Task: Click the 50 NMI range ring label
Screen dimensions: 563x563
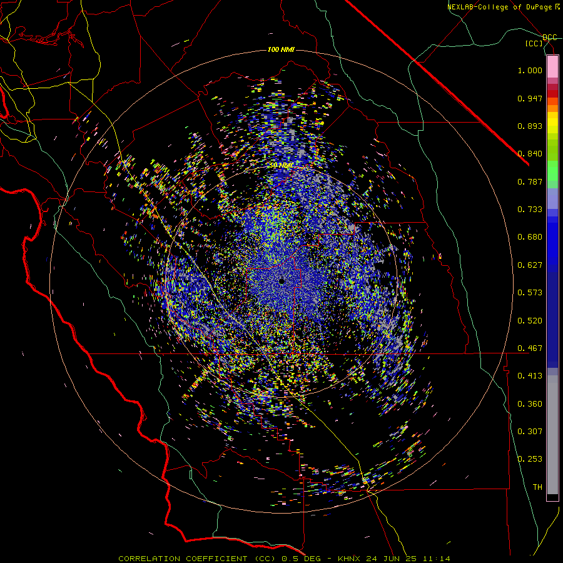Action: pyautogui.click(x=281, y=166)
